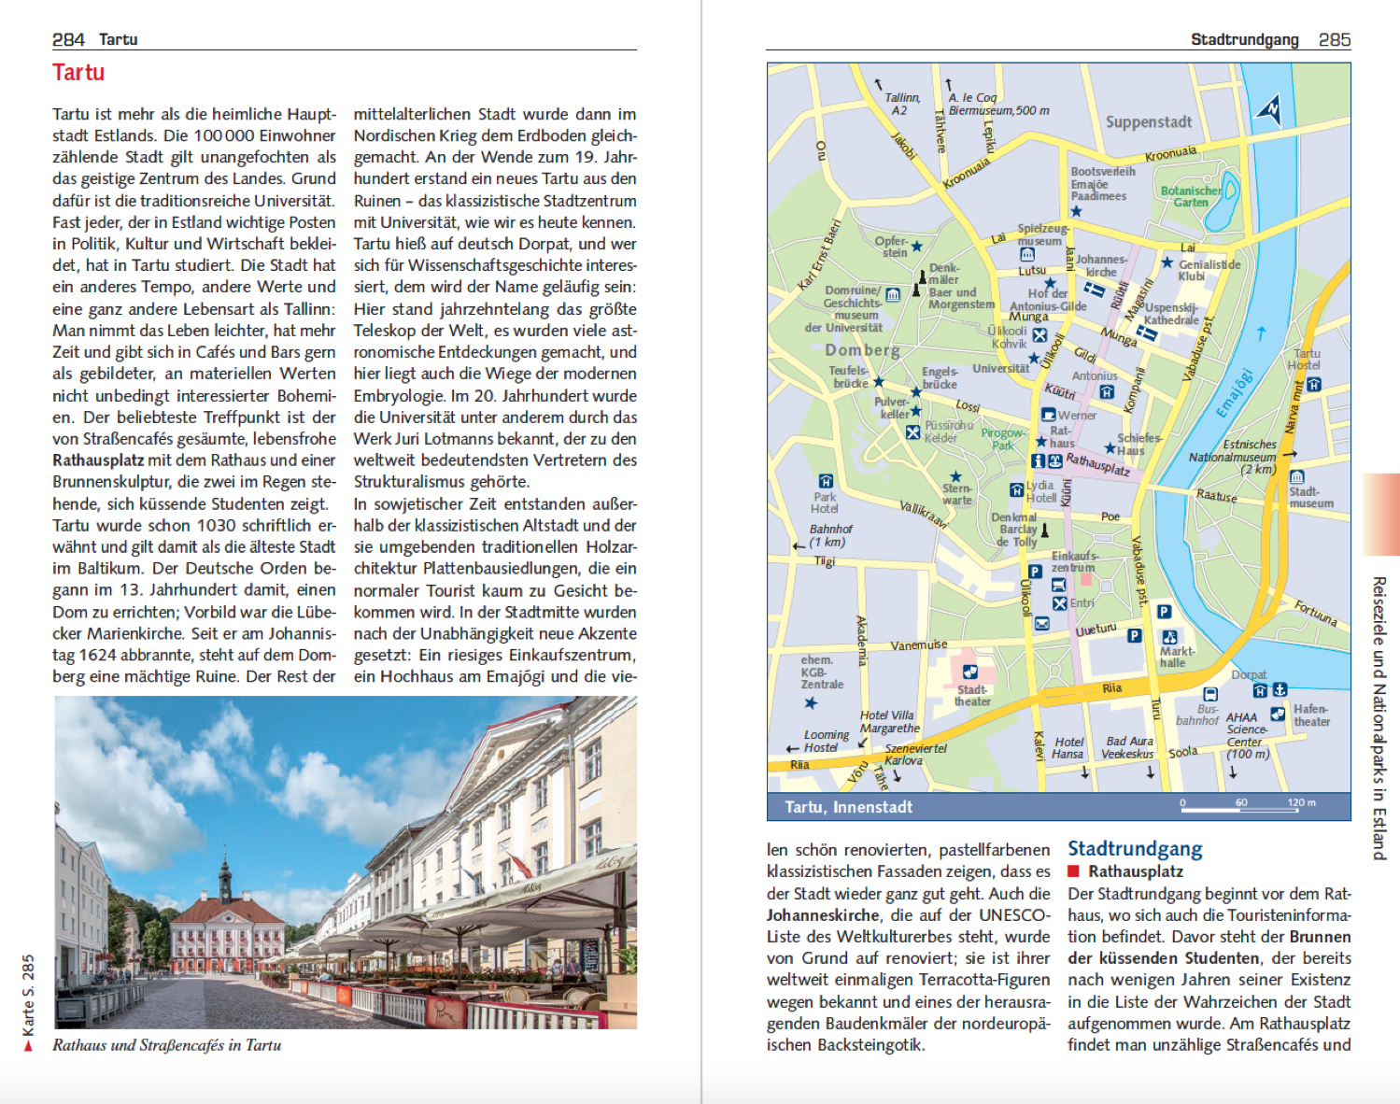1400x1104 pixels.
Task: Click the Uspenskij-Kathedrale church icon
Action: click(1146, 333)
